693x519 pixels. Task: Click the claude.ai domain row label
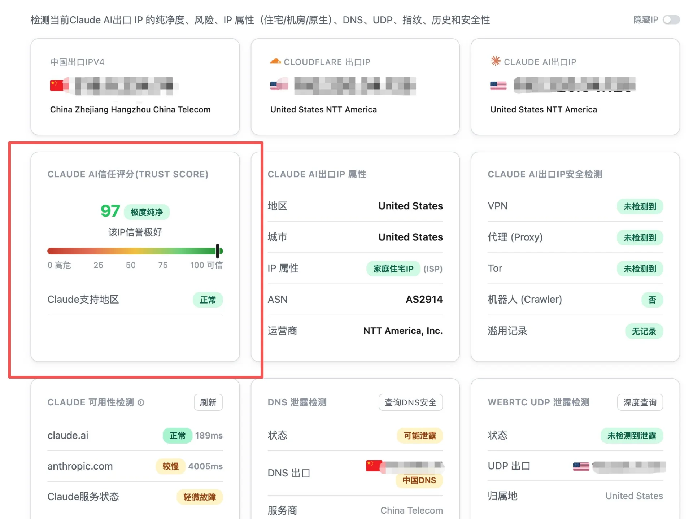(68, 435)
